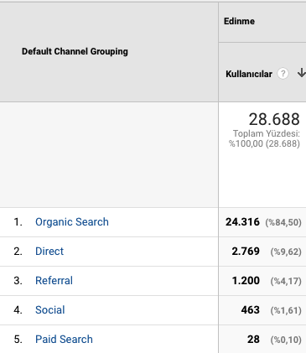Image resolution: width=306 pixels, height=353 pixels.
Task: Select the %84,50 percentage for Organic Search
Action: coord(283,222)
